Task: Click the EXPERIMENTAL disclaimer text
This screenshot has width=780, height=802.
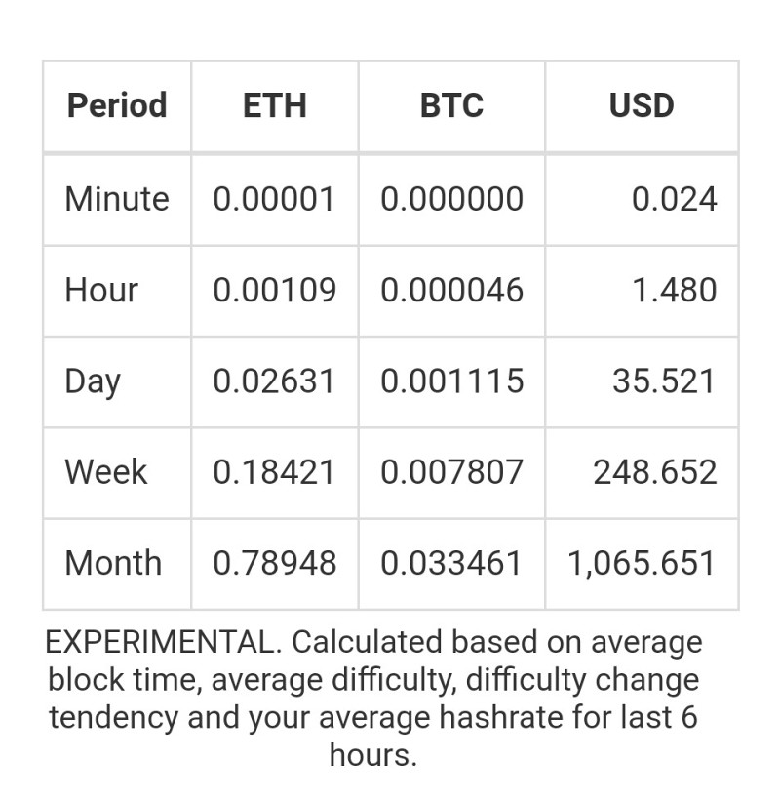Action: click(x=373, y=699)
